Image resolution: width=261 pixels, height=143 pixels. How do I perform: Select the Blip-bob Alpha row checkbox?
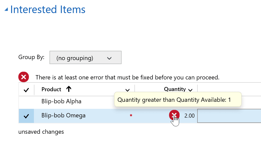click(x=26, y=102)
